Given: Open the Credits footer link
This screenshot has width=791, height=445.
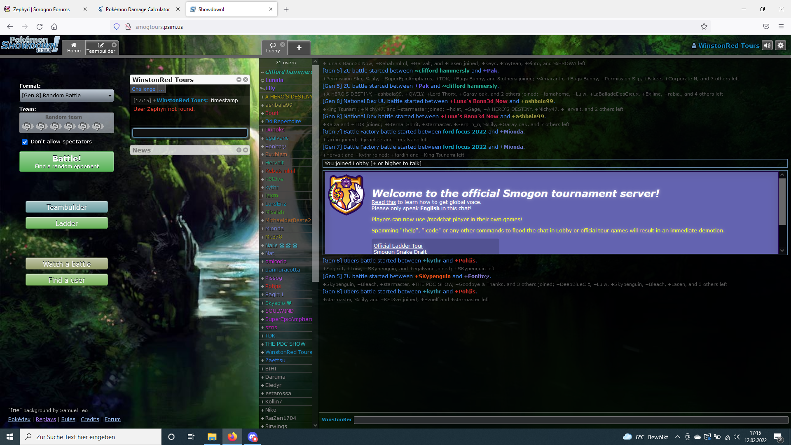Looking at the screenshot, I should pos(90,419).
